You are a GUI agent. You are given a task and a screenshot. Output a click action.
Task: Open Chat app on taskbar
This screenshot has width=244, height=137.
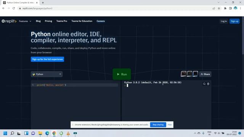point(33,133)
